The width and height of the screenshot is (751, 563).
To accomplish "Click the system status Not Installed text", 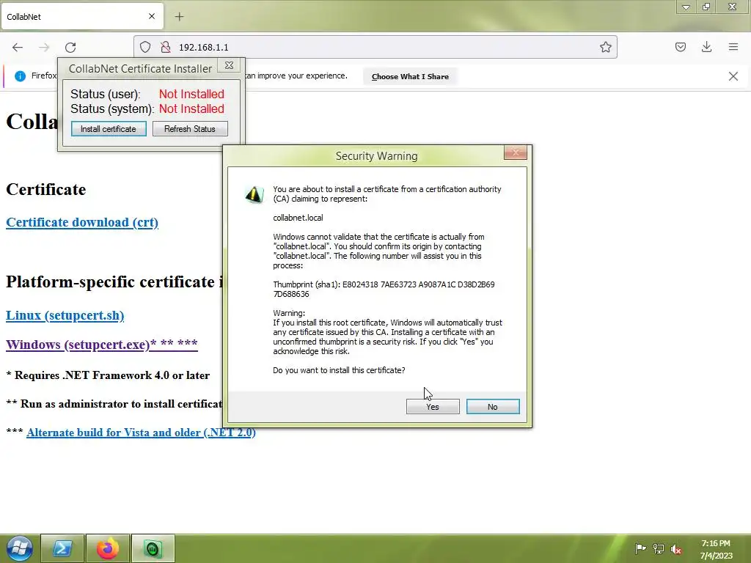I will point(191,108).
